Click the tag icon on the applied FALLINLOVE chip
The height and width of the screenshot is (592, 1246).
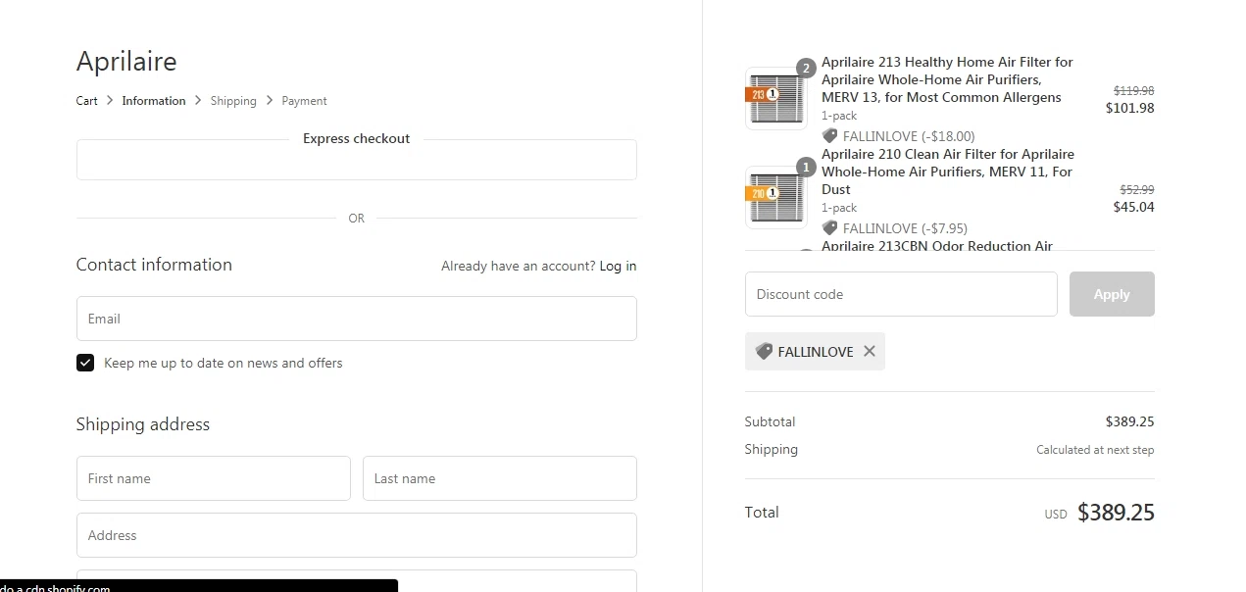pos(764,351)
